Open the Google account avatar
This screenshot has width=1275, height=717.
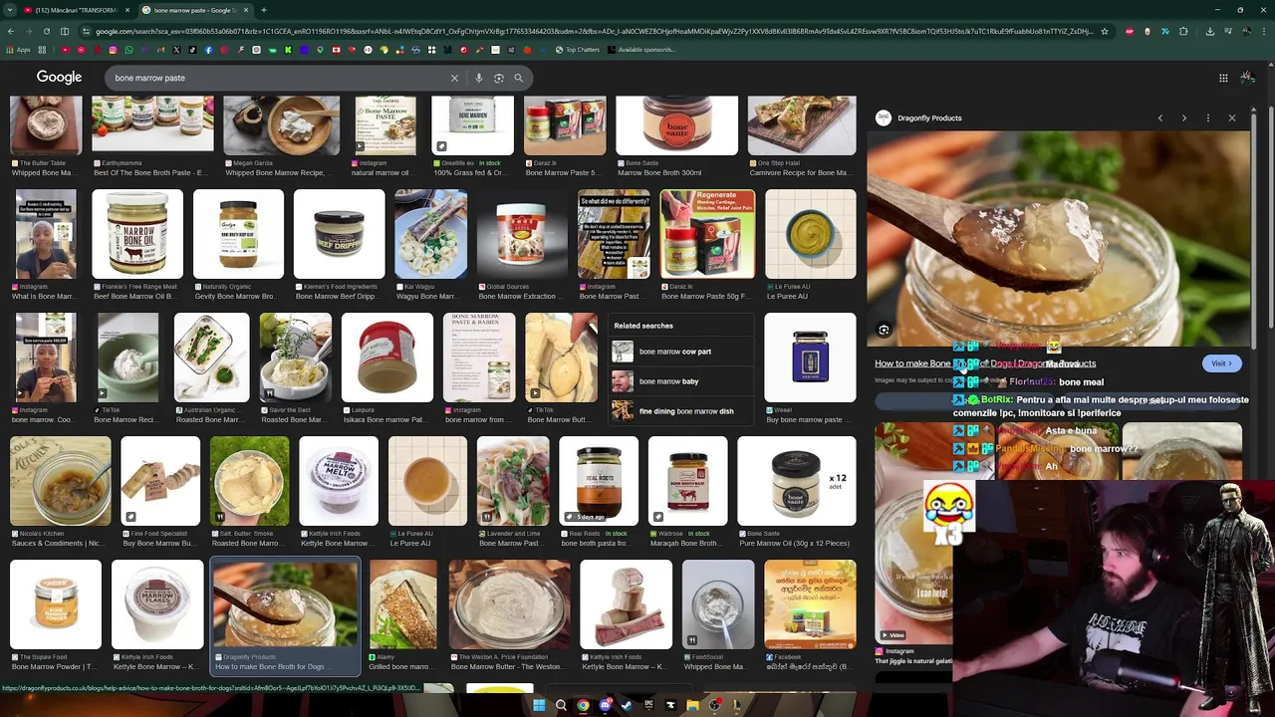[x=1247, y=78]
